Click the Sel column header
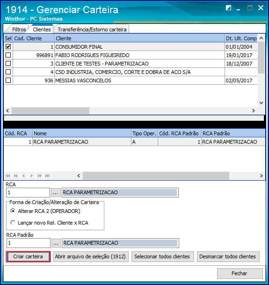The width and height of the screenshot is (269, 285). pos(8,38)
